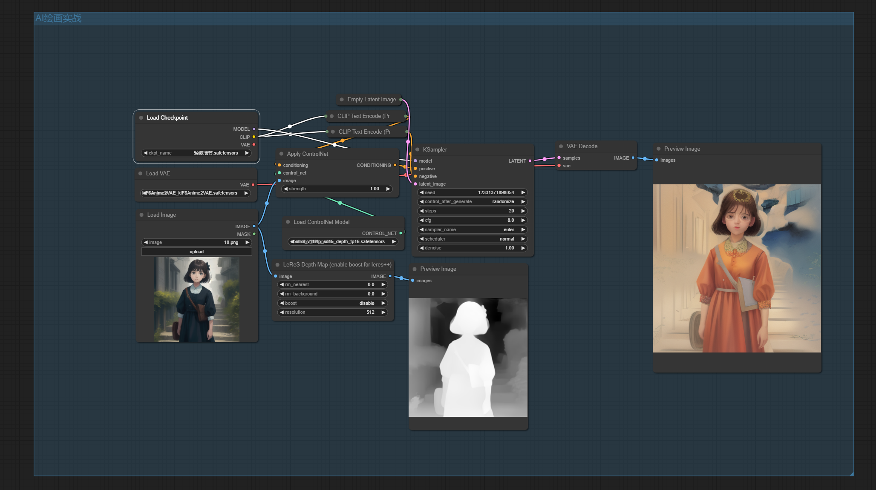Click the upload button in Load Image
The height and width of the screenshot is (490, 876).
196,252
